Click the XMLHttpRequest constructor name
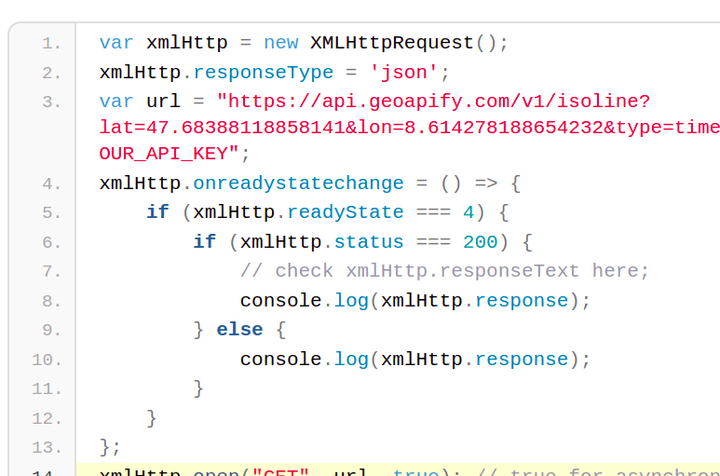The height and width of the screenshot is (476, 720). click(x=392, y=43)
